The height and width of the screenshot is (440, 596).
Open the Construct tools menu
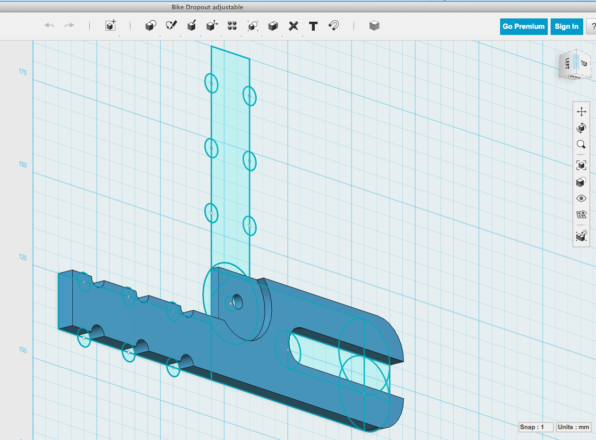[191, 26]
